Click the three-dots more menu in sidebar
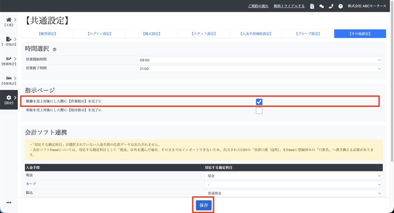394x213 pixels. 9,203
